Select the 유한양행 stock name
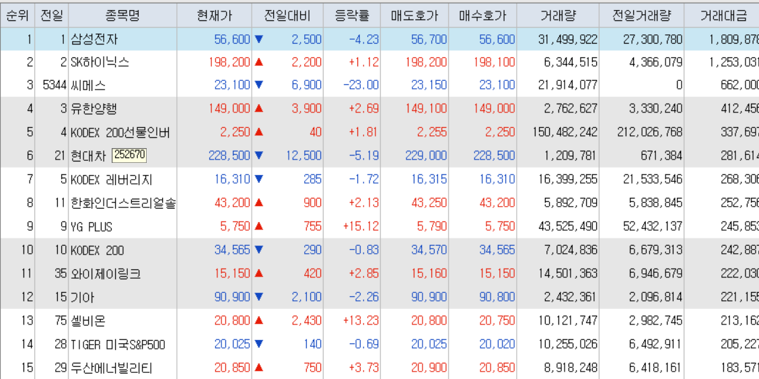 click(94, 109)
